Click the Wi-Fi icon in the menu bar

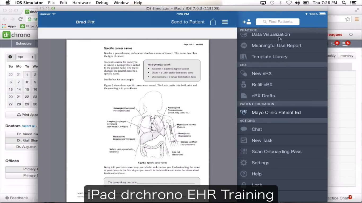pos(289,3)
